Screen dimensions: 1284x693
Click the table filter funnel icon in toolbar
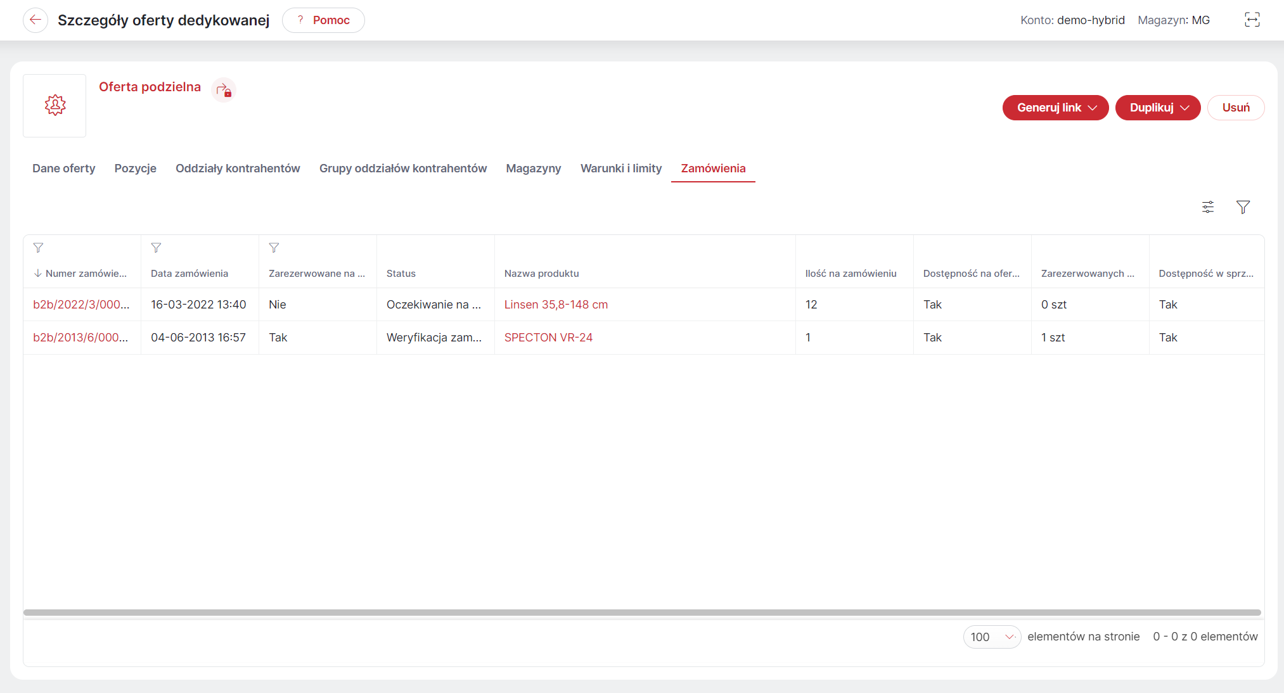click(x=1243, y=207)
